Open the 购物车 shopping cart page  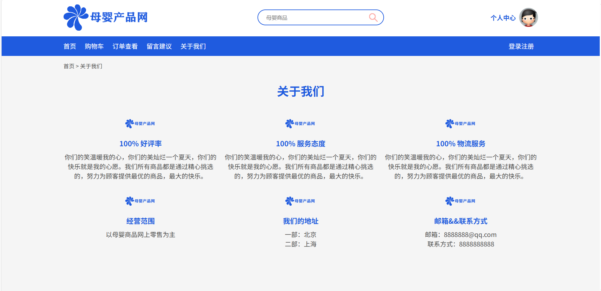tap(94, 46)
